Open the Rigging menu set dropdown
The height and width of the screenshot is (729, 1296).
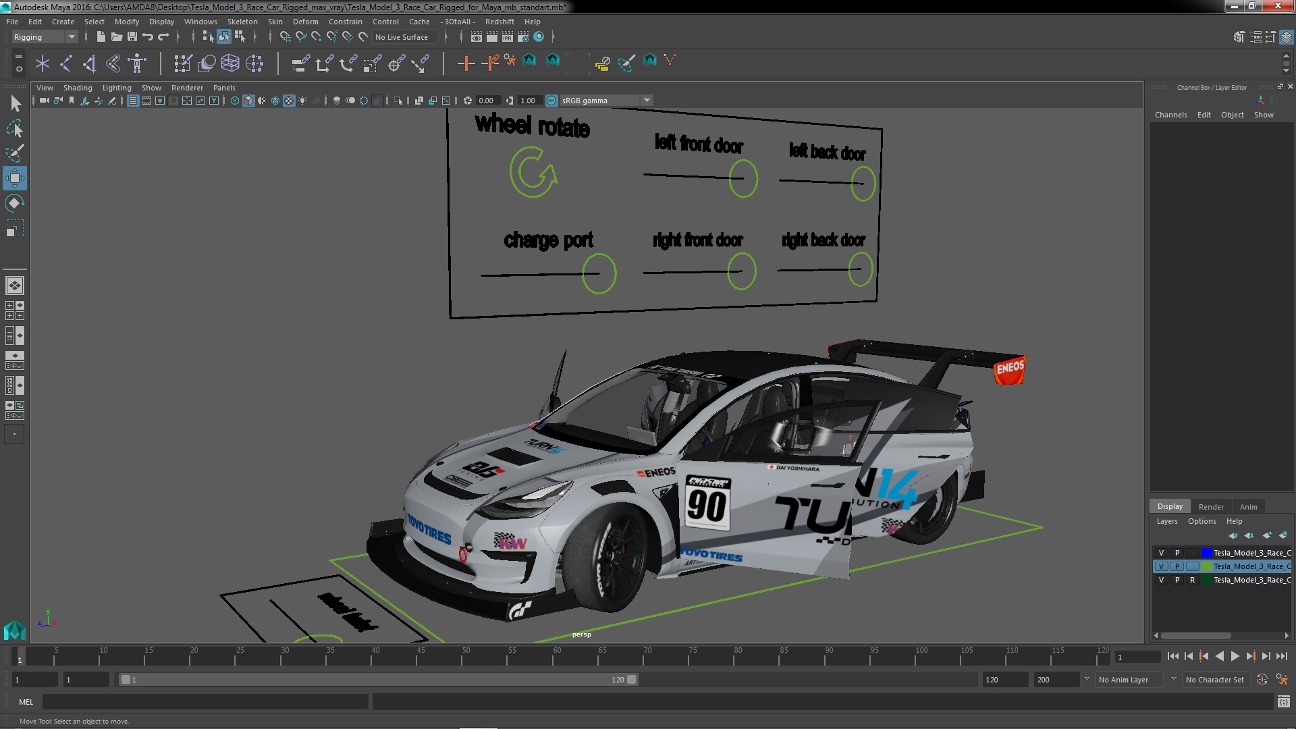45,37
